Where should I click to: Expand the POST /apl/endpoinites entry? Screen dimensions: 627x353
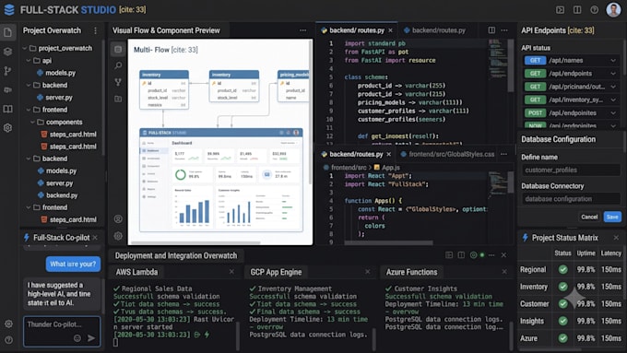coord(613,113)
